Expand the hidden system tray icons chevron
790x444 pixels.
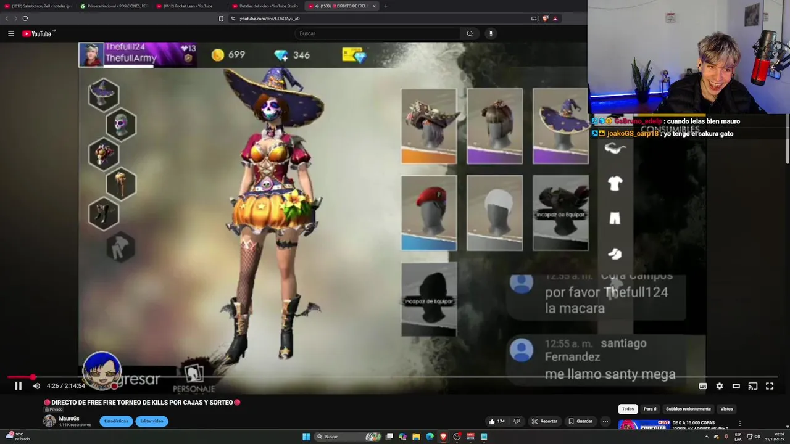(707, 437)
